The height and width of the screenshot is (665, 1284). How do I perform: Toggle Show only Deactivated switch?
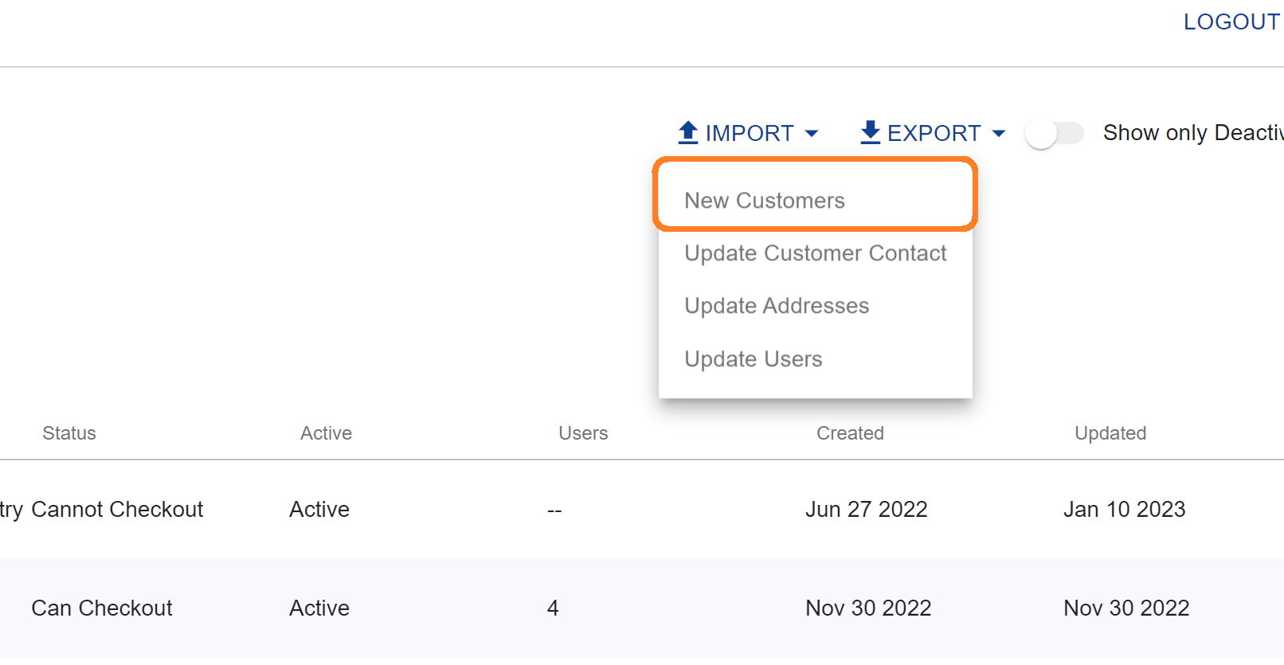[x=1055, y=133]
